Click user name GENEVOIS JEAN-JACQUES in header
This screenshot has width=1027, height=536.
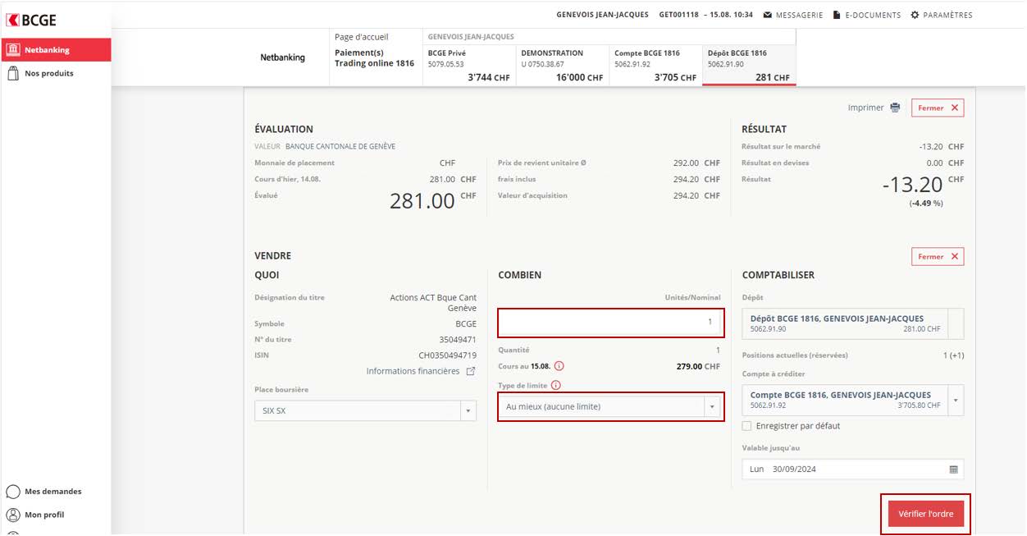tap(602, 15)
